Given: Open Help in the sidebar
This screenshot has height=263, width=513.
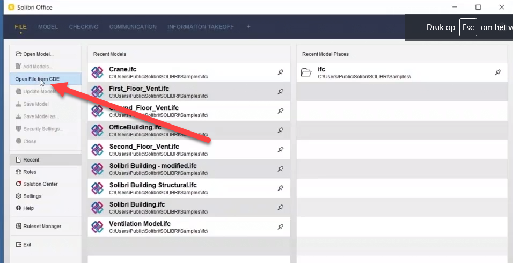Looking at the screenshot, I should pos(46,208).
